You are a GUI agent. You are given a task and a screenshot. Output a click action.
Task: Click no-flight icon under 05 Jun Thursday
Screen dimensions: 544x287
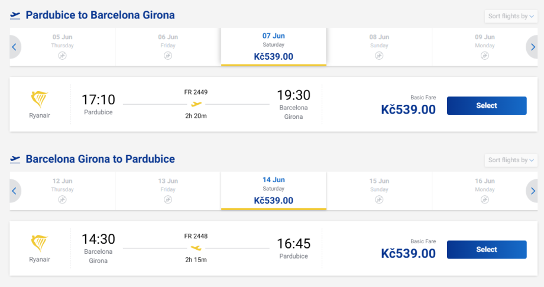coord(62,56)
